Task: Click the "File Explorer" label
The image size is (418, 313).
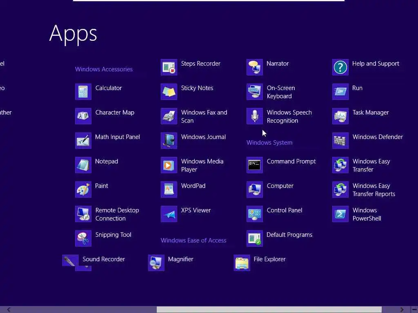Action: coord(269,259)
